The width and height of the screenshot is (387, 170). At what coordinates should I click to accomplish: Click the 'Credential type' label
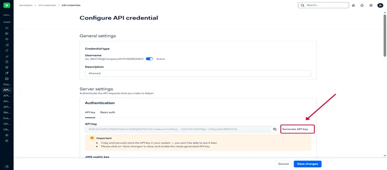(97, 49)
